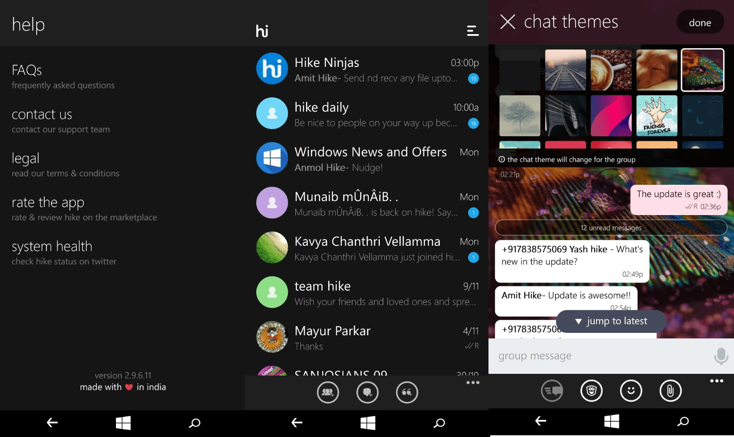Open the sticker picker icon

pos(592,390)
